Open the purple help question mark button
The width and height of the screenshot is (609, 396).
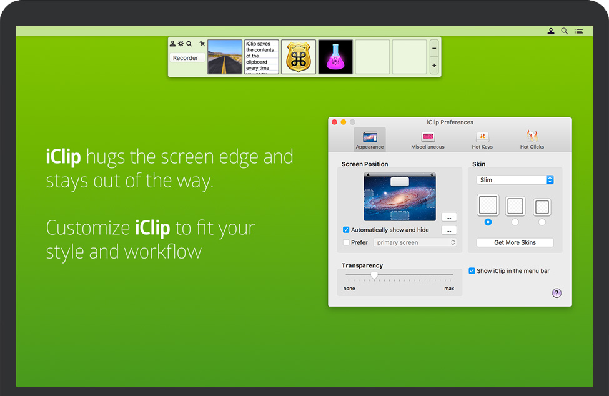(557, 293)
